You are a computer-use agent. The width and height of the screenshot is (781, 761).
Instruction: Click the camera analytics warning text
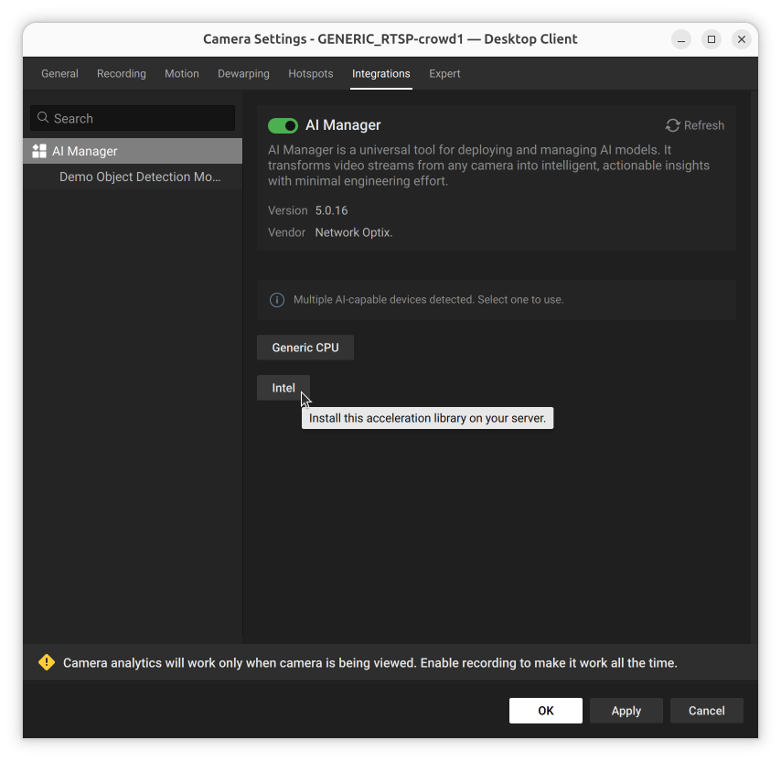pos(370,663)
